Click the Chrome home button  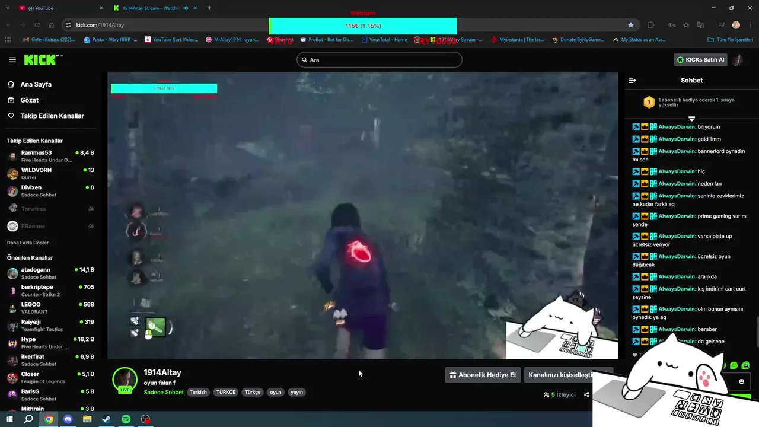(51, 25)
